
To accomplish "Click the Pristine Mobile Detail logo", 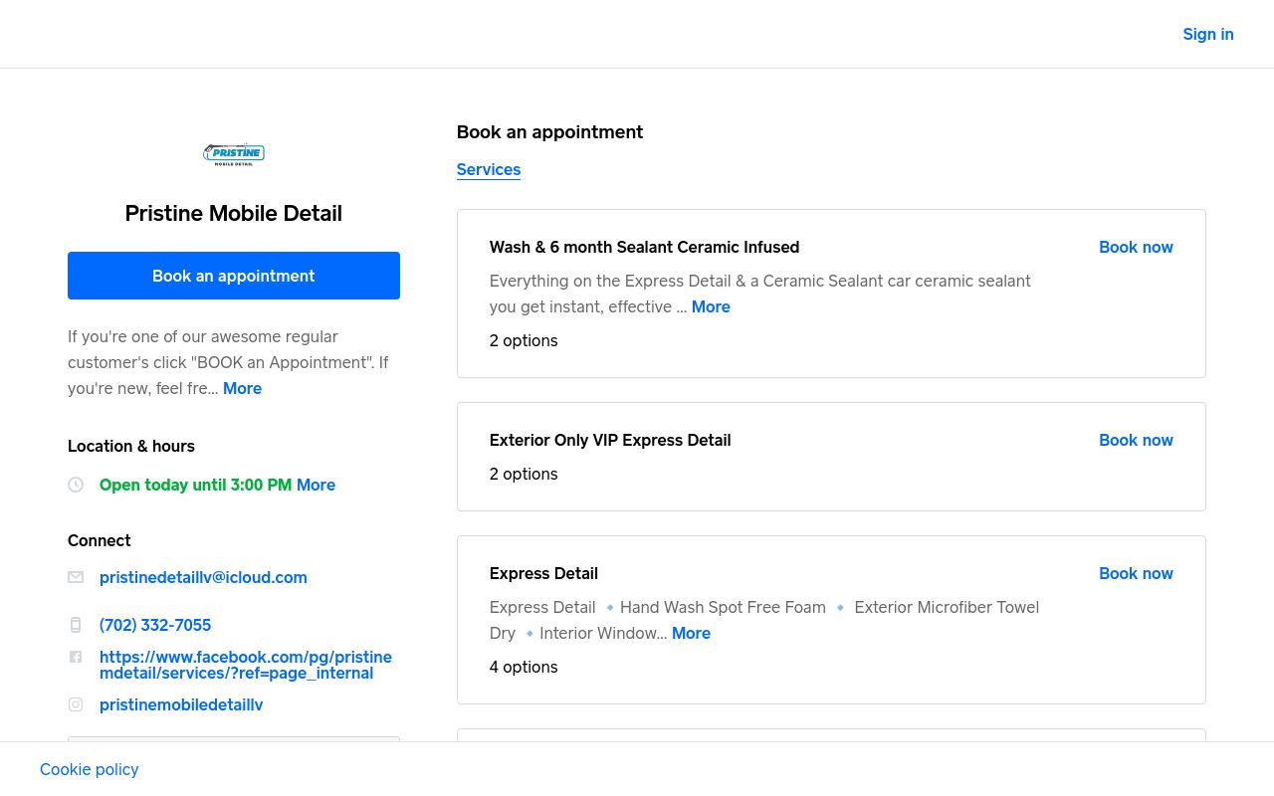I will [234, 154].
